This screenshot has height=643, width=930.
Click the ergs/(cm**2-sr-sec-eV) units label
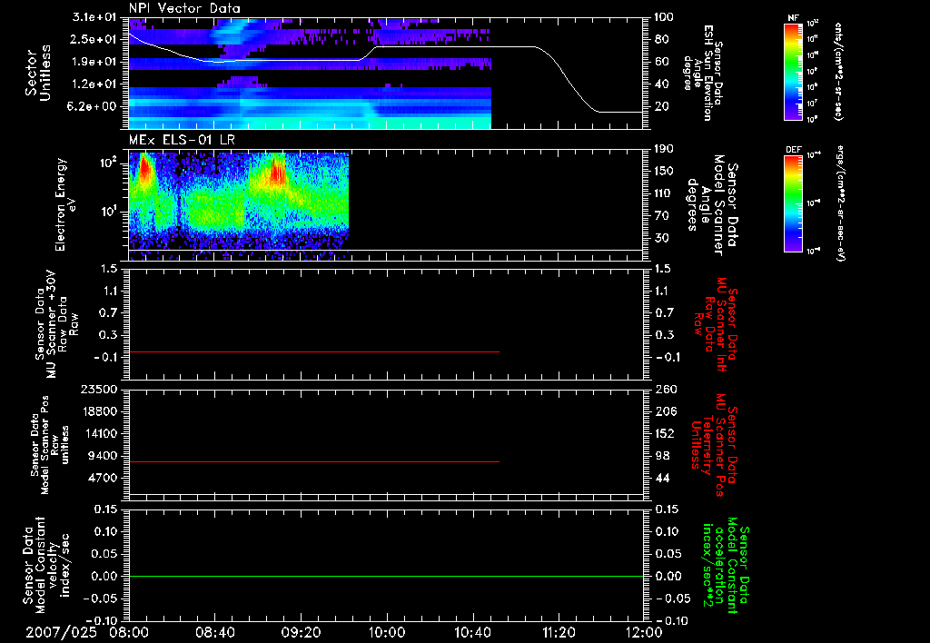pyautogui.click(x=841, y=203)
